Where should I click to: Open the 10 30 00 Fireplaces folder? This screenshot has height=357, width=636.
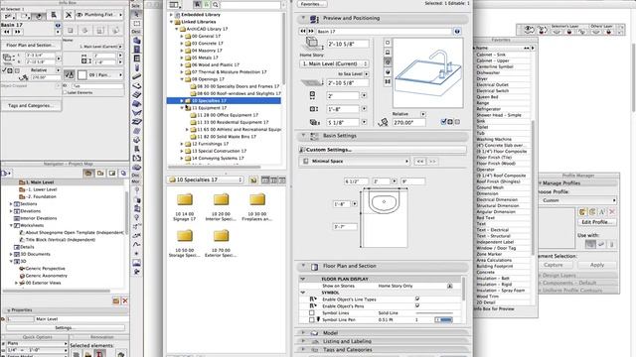click(x=257, y=206)
